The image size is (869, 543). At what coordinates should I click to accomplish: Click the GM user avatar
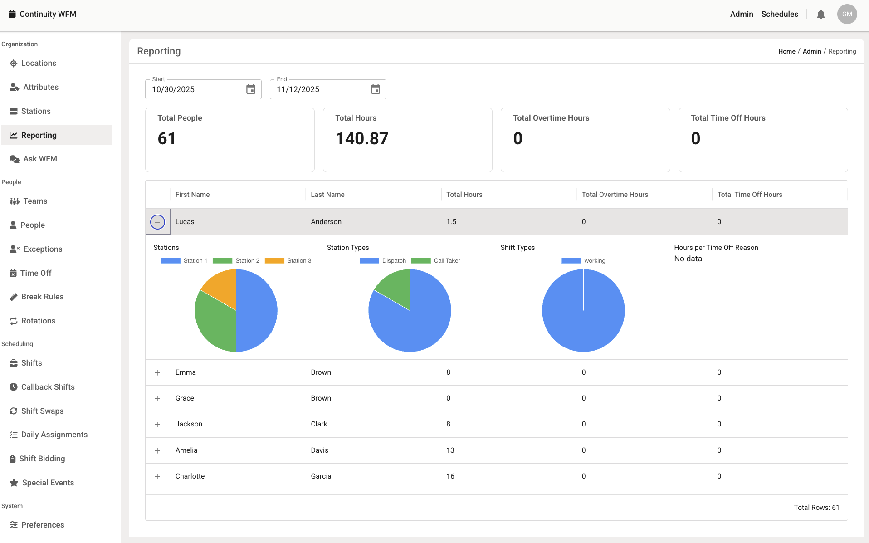click(847, 15)
